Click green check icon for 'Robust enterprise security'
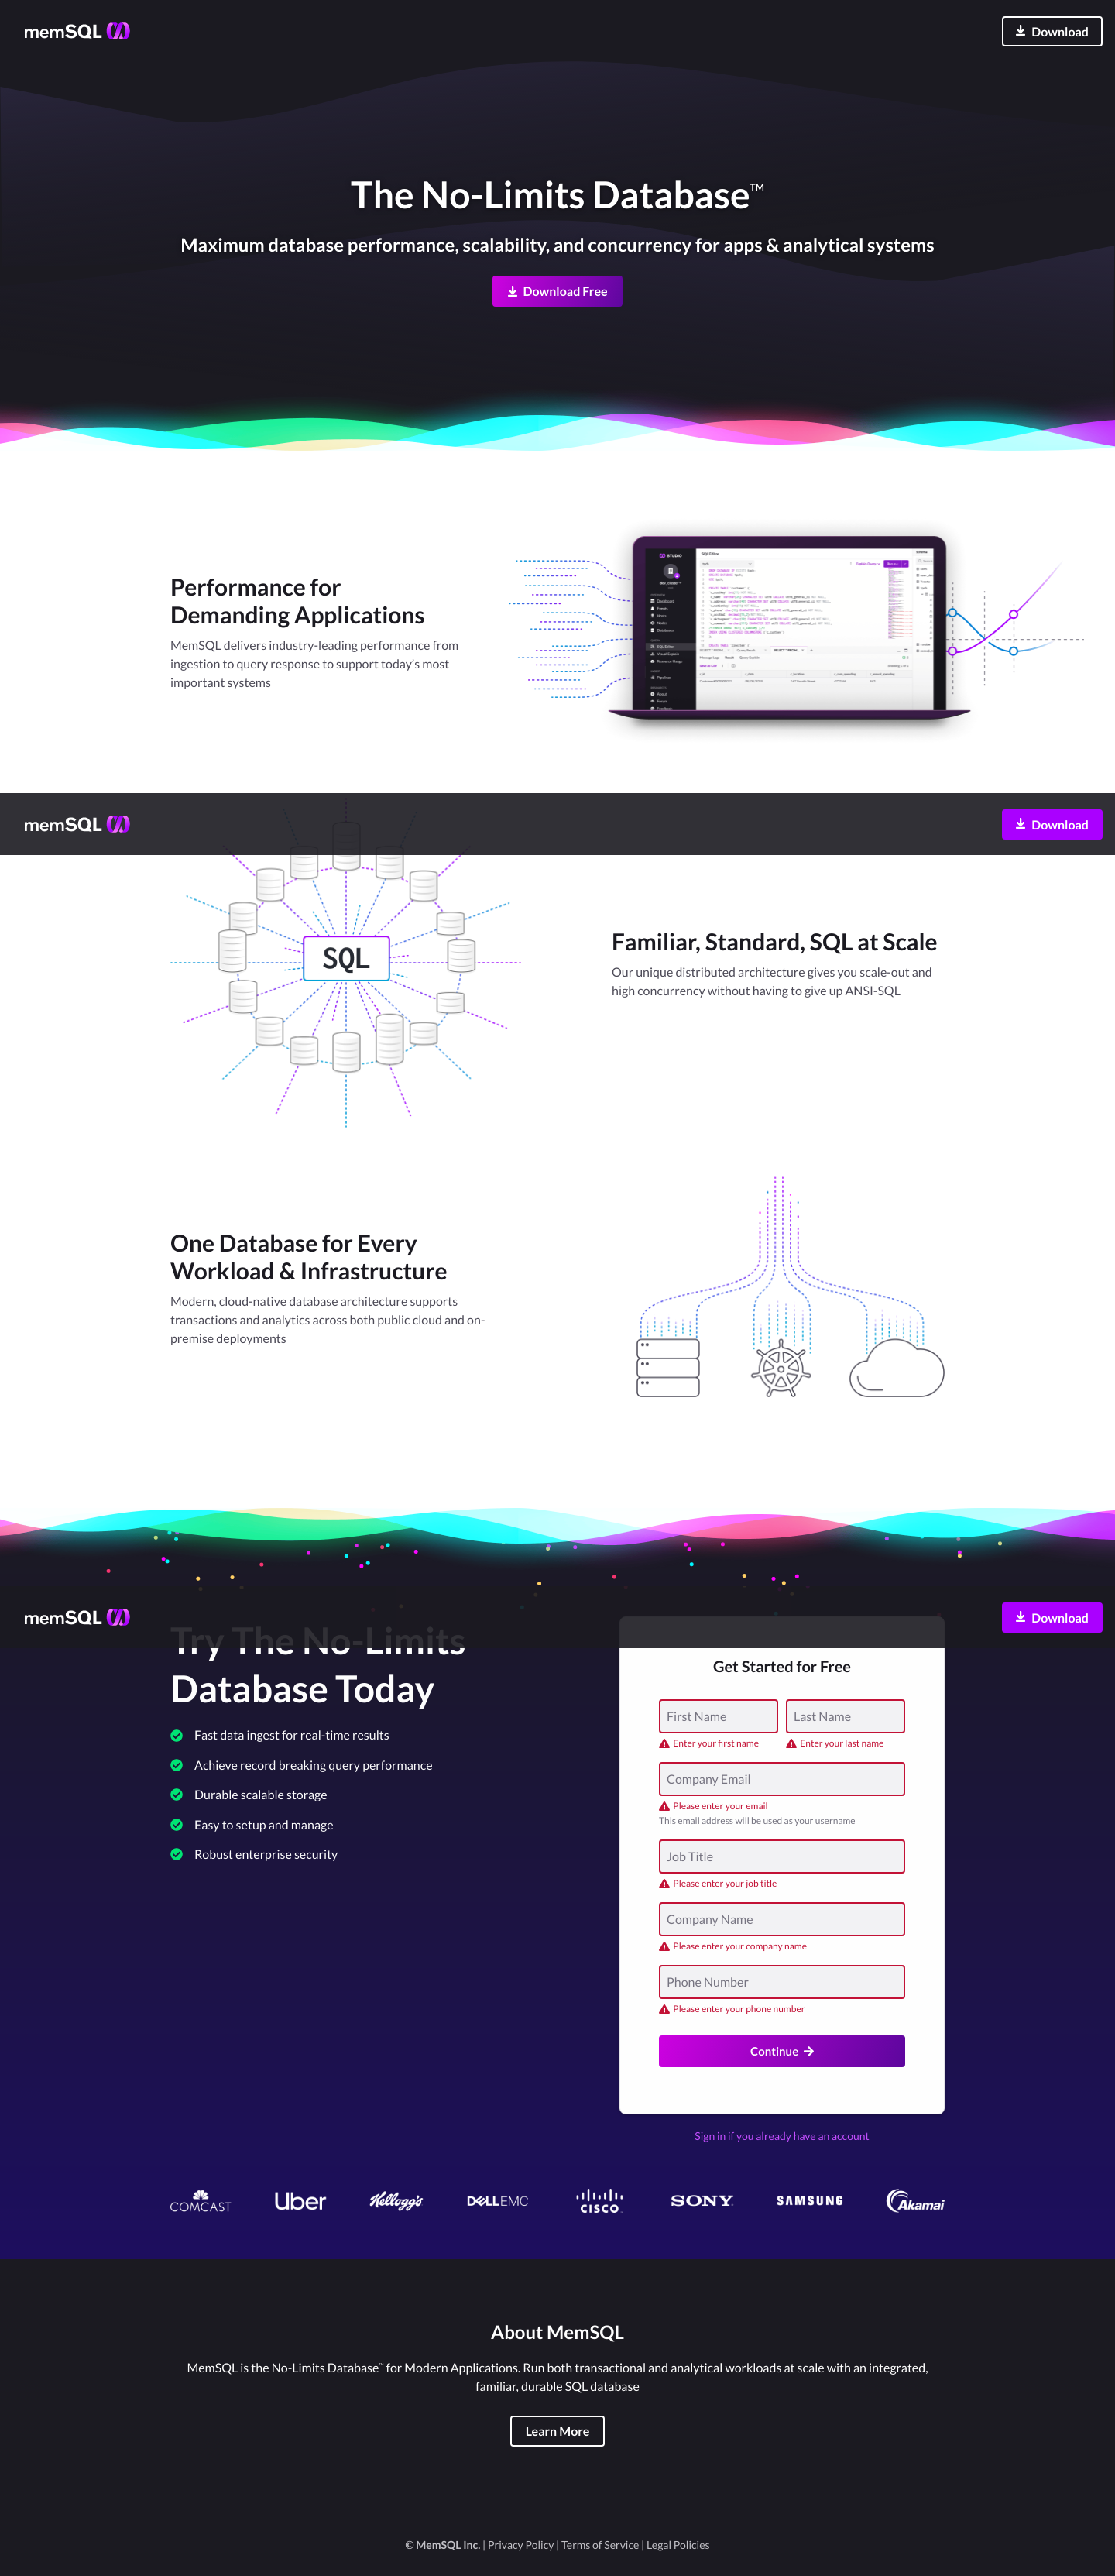1115x2576 pixels. click(x=177, y=1854)
